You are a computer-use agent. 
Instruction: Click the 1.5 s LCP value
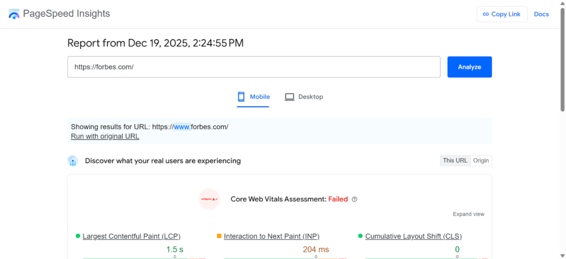(175, 249)
